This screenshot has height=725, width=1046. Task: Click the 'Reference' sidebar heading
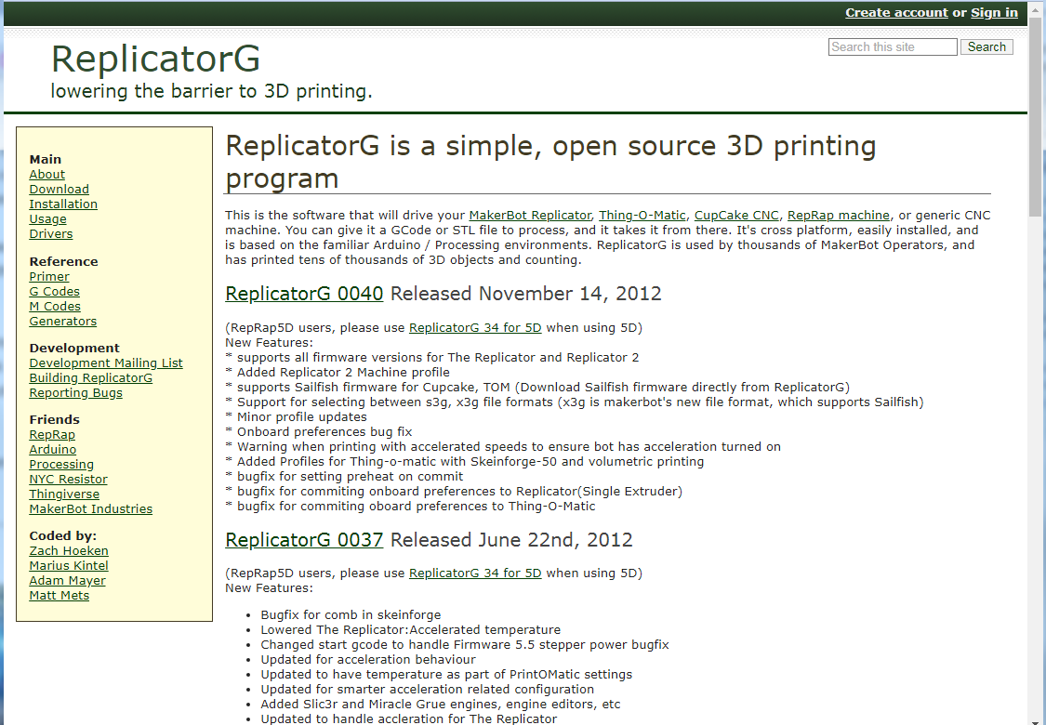point(63,261)
